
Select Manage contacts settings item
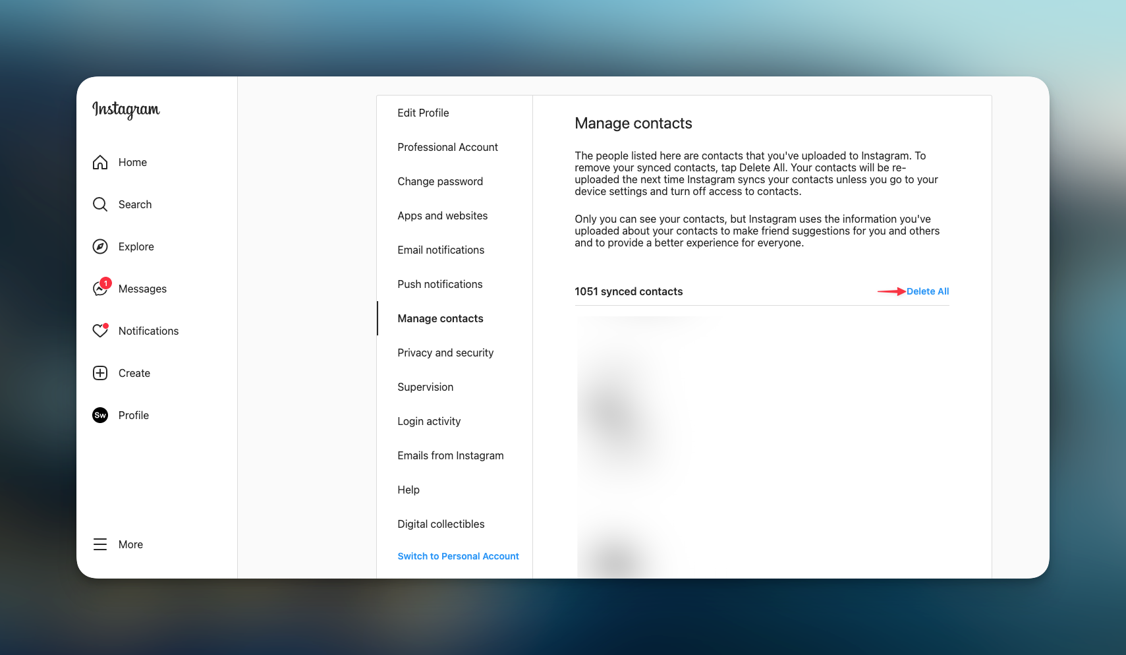(x=440, y=318)
